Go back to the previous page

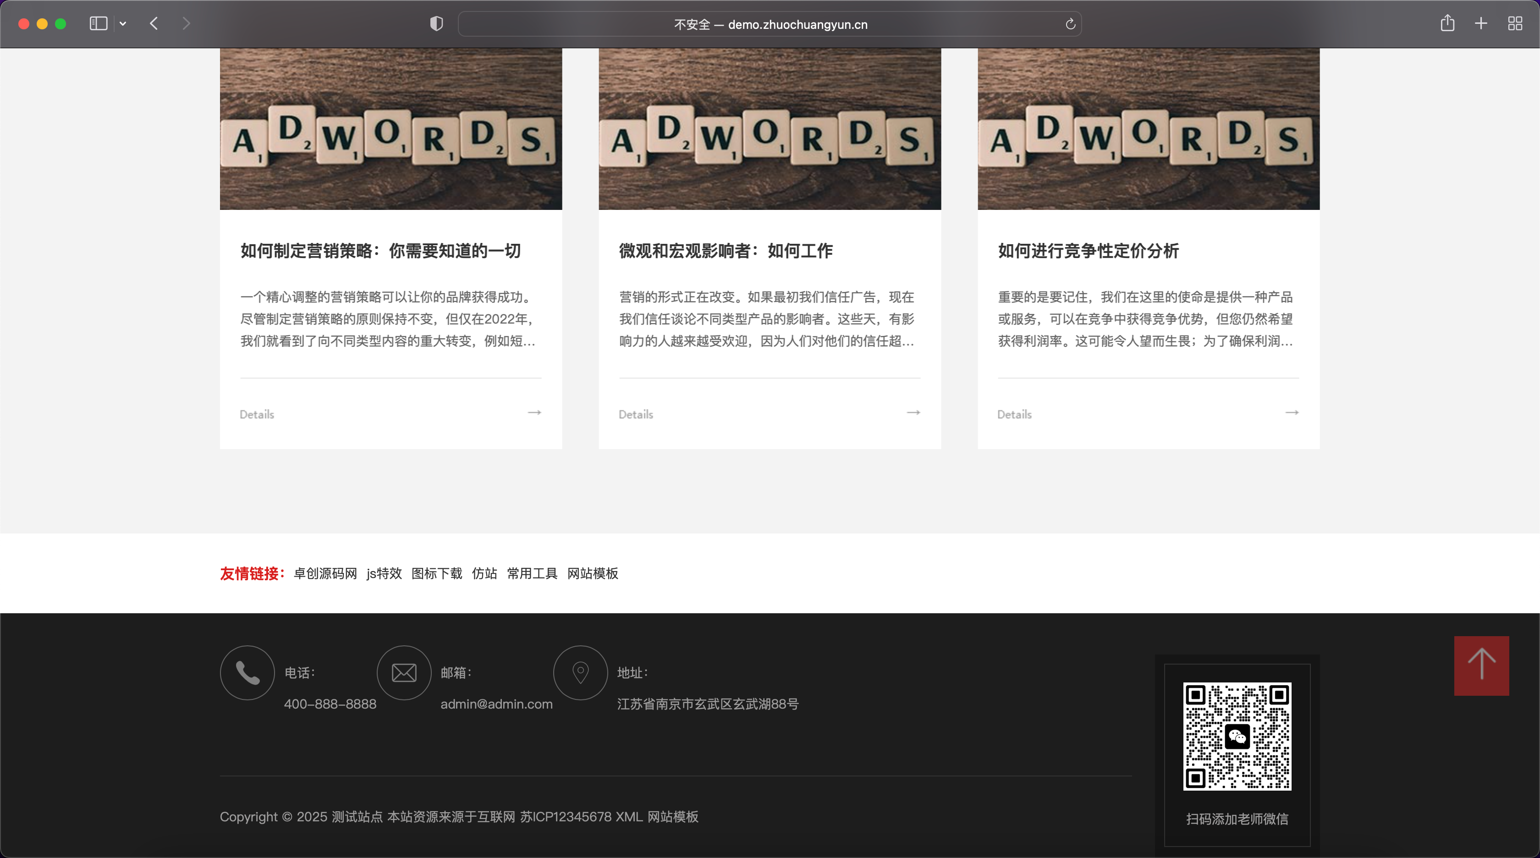[154, 24]
